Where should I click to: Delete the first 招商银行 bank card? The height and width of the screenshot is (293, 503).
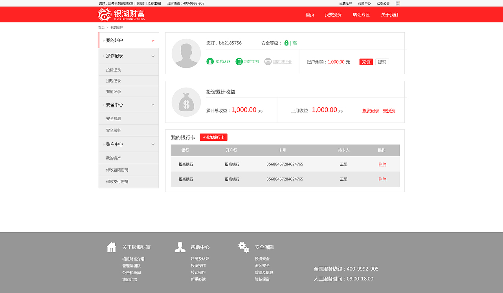(x=382, y=164)
